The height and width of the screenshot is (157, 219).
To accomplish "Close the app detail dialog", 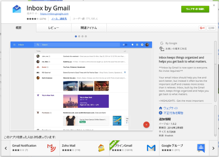I will [x=214, y=5].
